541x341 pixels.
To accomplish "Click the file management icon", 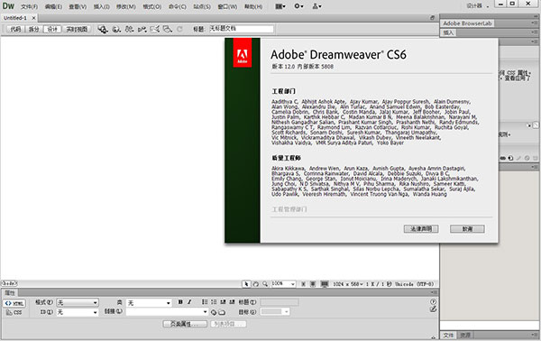I will (129, 30).
